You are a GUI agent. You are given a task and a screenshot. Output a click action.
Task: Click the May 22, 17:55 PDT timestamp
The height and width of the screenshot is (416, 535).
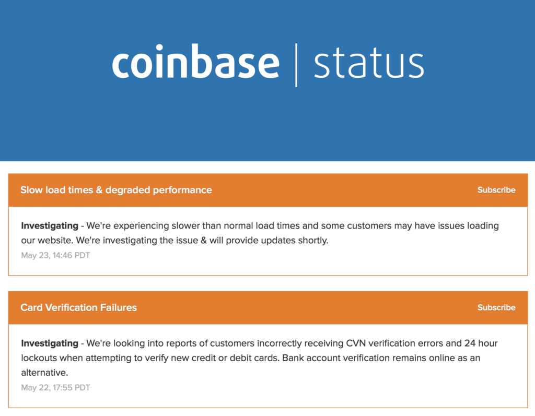pos(55,387)
